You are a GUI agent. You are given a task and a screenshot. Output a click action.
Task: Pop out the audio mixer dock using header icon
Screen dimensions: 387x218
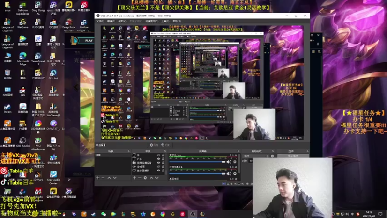tap(238, 151)
